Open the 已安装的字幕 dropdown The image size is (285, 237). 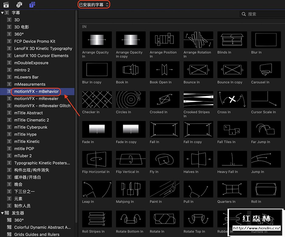click(94, 5)
